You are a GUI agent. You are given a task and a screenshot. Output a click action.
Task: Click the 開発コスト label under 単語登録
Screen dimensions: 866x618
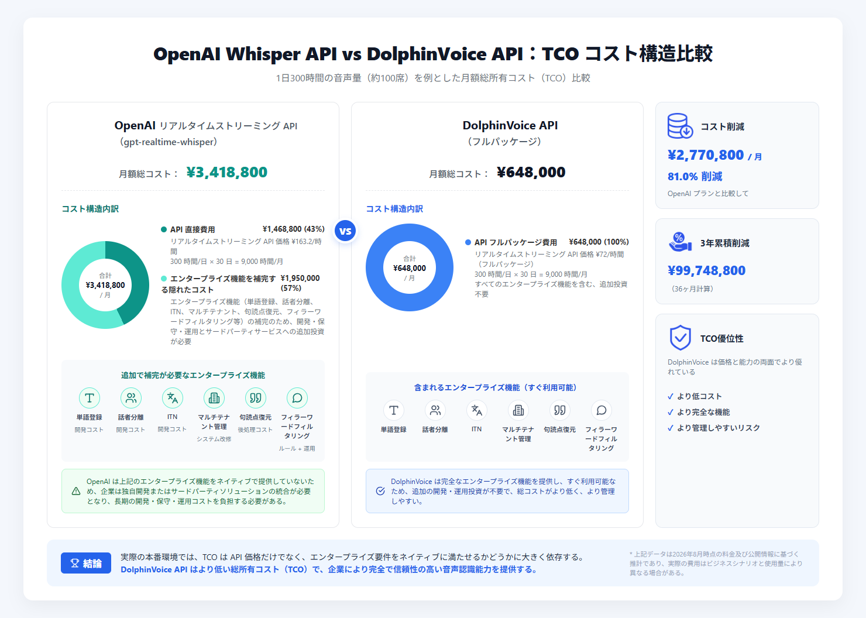pyautogui.click(x=89, y=430)
